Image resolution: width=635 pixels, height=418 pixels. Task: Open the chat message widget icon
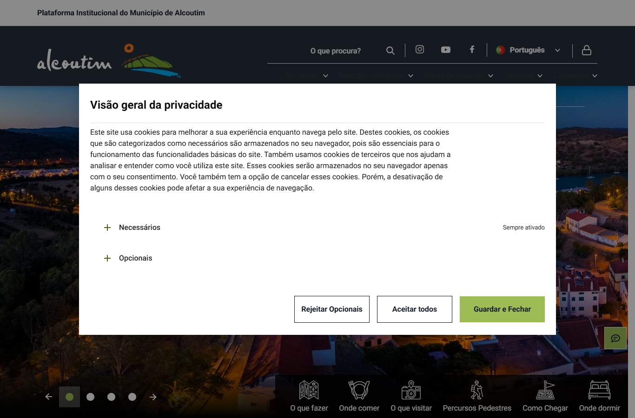[615, 338]
